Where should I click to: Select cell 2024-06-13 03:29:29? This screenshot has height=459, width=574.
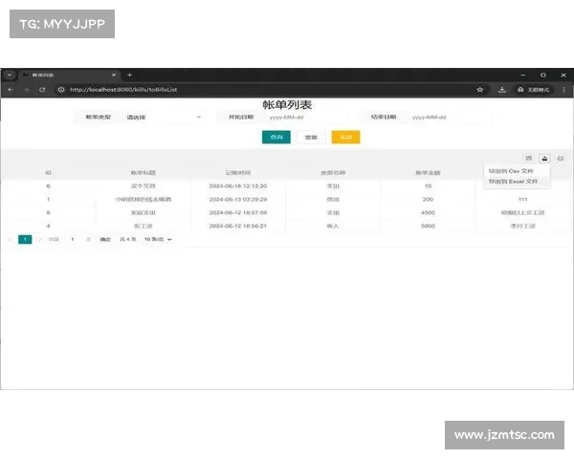pos(238,200)
